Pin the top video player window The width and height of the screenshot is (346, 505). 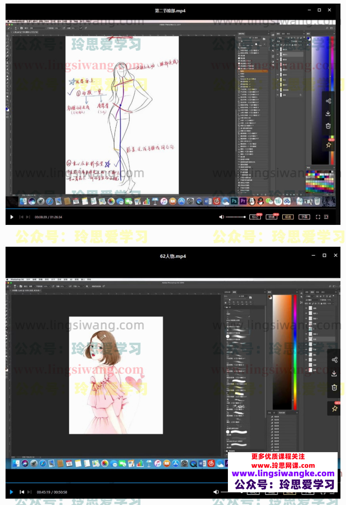click(x=328, y=145)
